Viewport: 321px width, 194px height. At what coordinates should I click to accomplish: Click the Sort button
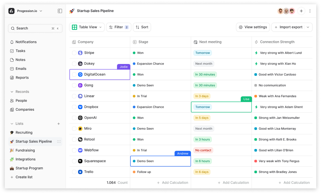coord(142,27)
